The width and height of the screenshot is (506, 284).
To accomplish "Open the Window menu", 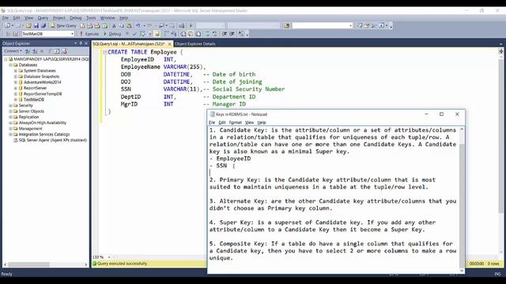I will click(108, 17).
